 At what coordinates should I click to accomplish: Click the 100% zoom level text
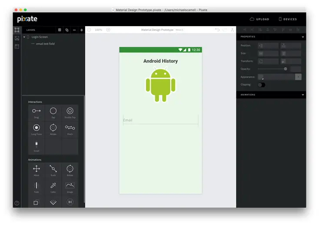pos(99,30)
